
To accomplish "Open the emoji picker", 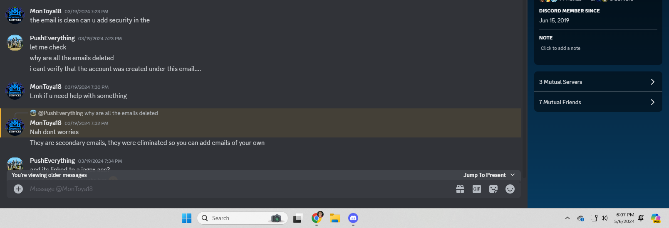I will (510, 189).
